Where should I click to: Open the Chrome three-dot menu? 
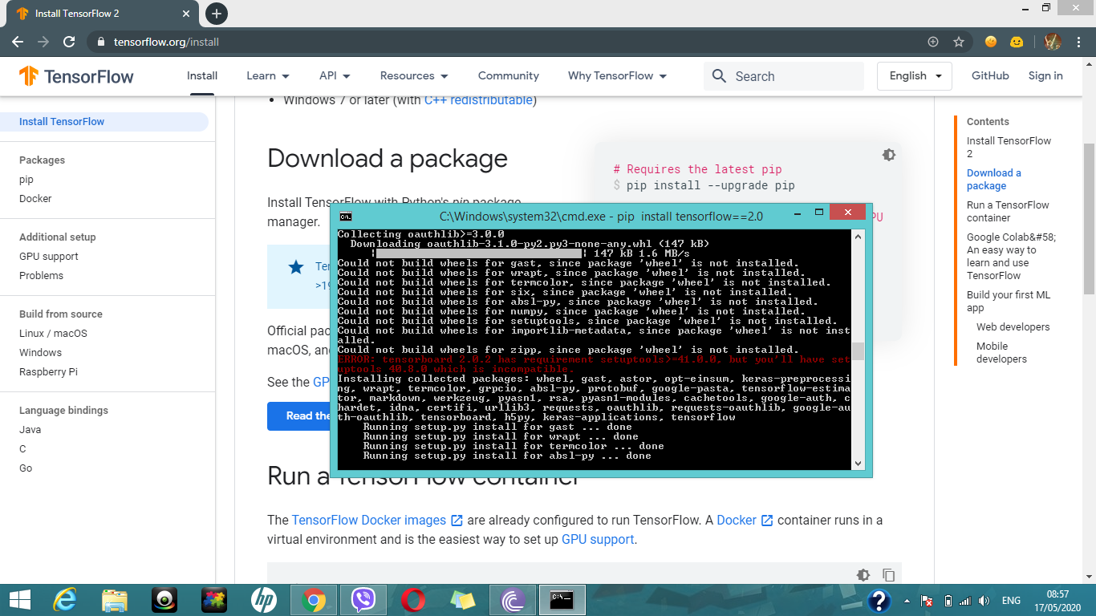1078,42
